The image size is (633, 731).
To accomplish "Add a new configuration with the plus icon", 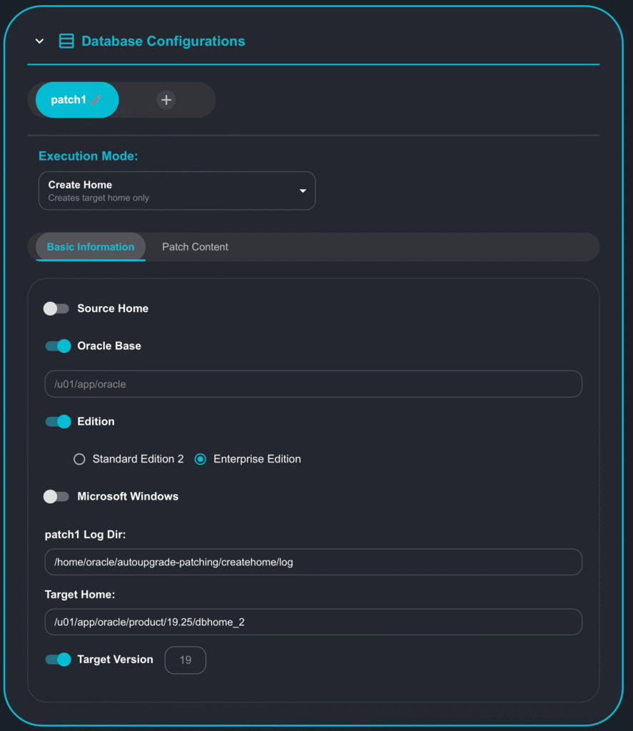I will [x=166, y=100].
